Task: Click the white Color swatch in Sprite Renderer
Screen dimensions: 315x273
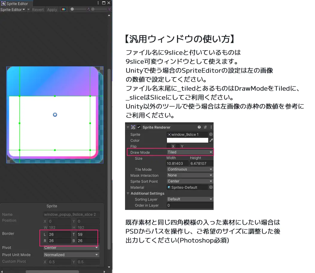Action: point(187,140)
